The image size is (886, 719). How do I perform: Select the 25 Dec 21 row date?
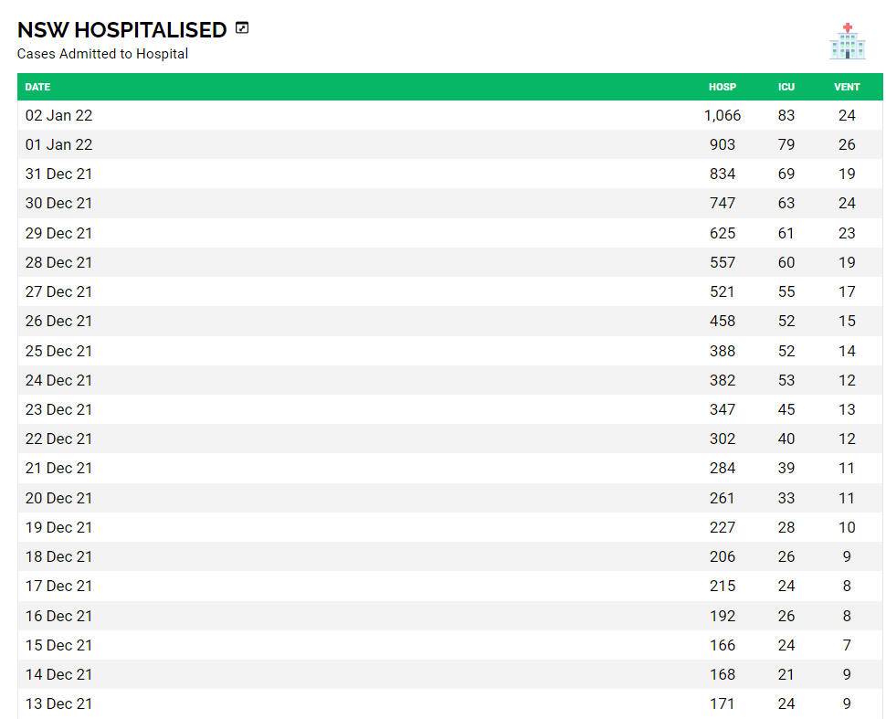point(58,351)
